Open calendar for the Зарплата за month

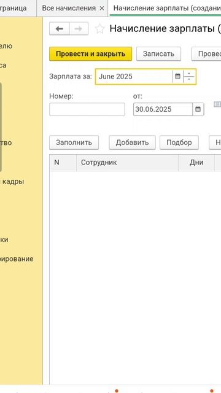(177, 76)
